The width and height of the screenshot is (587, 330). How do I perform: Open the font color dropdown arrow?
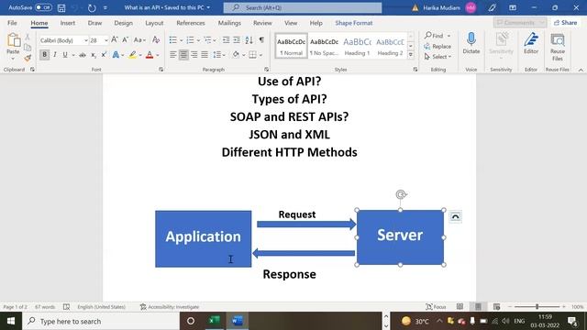coord(158,55)
